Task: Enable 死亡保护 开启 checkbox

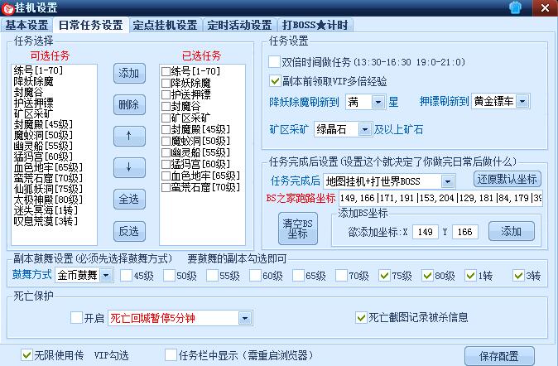Action: 76,317
